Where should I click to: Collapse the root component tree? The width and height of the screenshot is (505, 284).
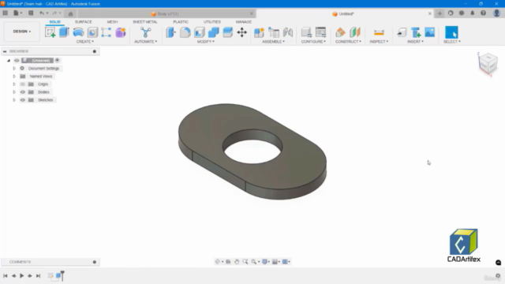(9, 61)
